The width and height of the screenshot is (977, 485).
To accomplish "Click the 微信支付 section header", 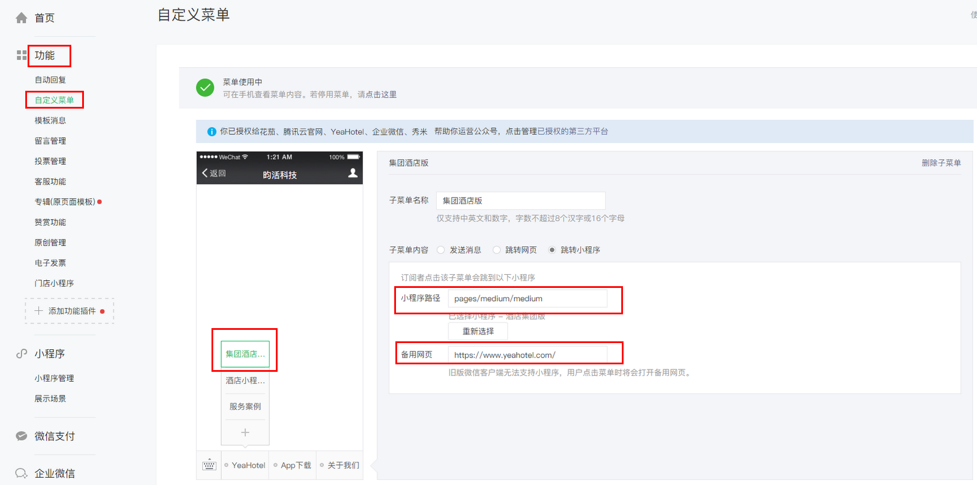I will point(55,436).
